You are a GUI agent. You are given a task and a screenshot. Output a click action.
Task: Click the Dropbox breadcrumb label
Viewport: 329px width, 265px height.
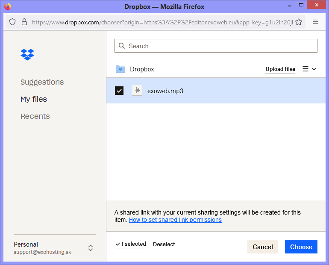click(142, 69)
